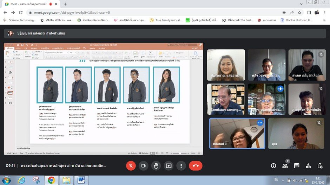Raise hand in the meeting
The image size is (330, 185).
[x=156, y=166]
